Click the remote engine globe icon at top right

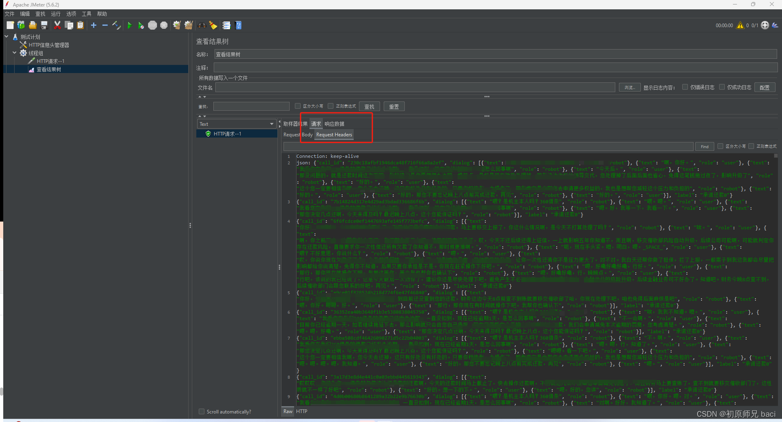tap(765, 25)
